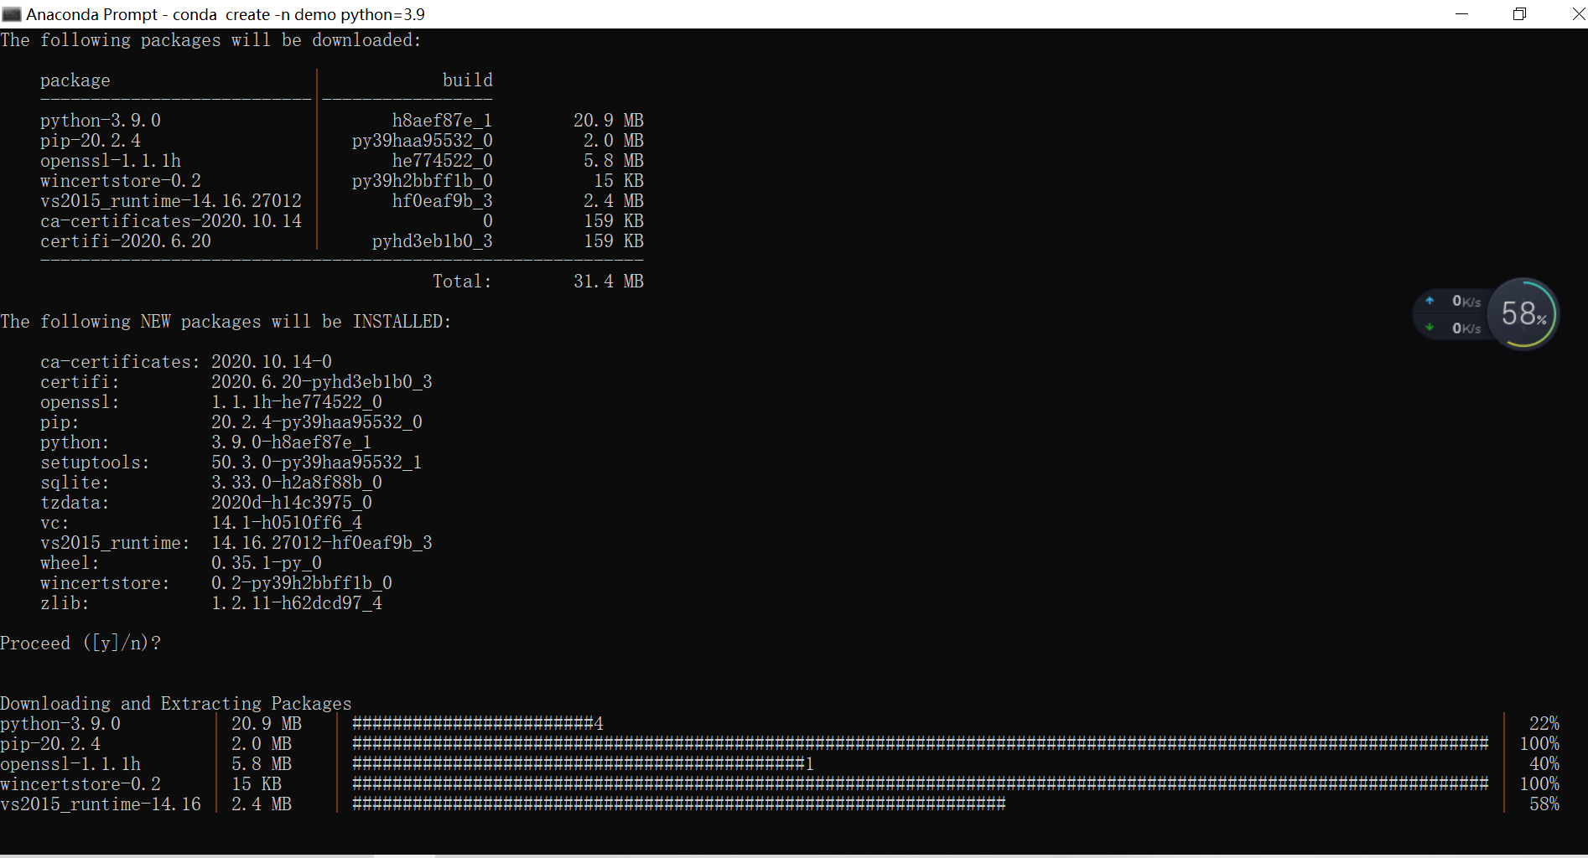The width and height of the screenshot is (1588, 858).
Task: Click 'wincertstore-0.2' in the download table
Action: click(121, 181)
